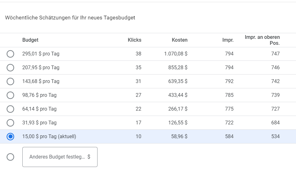The image size is (296, 172).
Task: Click the 684 top impressions value
Action: click(x=276, y=123)
